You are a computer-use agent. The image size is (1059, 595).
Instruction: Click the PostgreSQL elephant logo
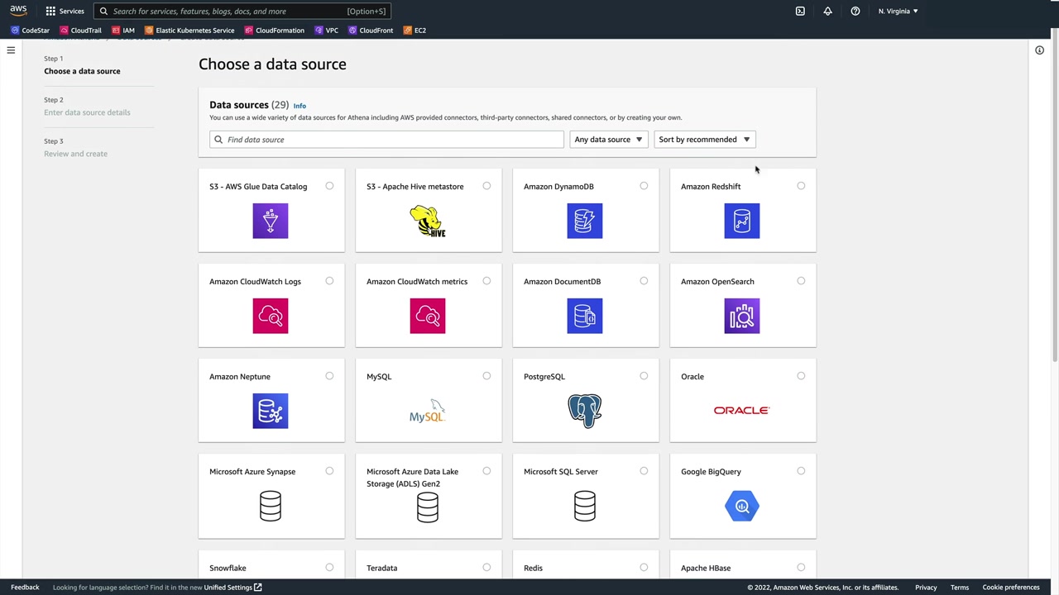tap(585, 411)
